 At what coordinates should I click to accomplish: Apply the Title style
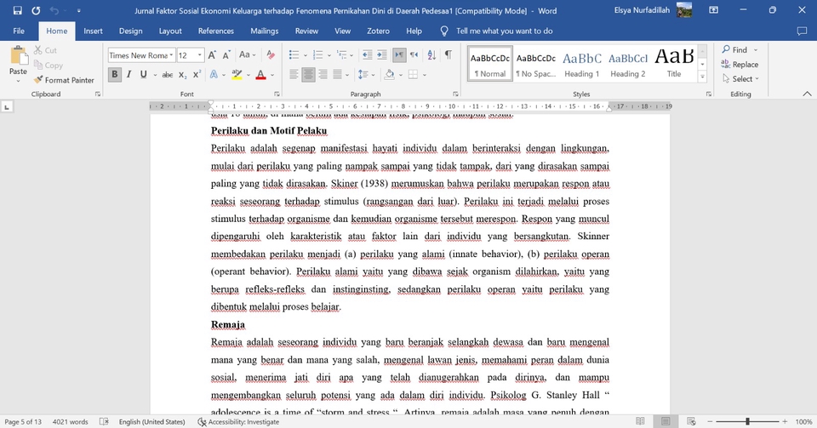tap(674, 63)
